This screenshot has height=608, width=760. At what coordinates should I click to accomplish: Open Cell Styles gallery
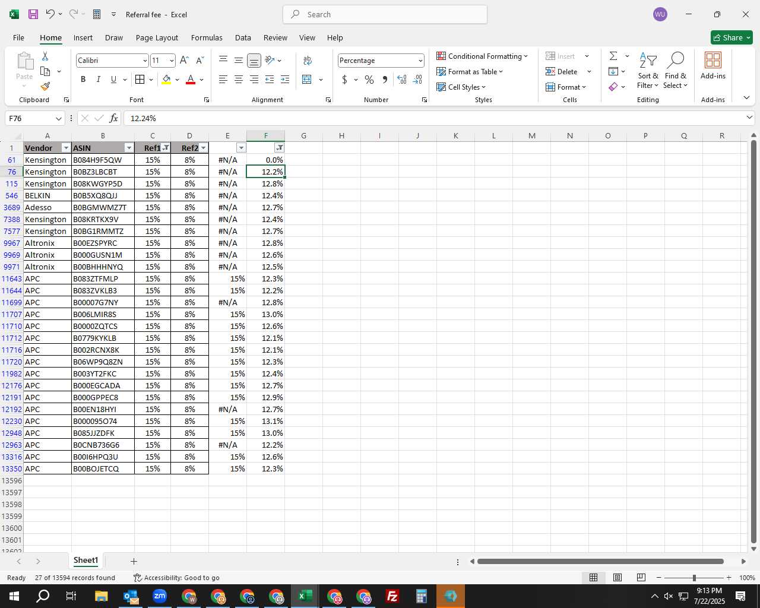point(461,87)
